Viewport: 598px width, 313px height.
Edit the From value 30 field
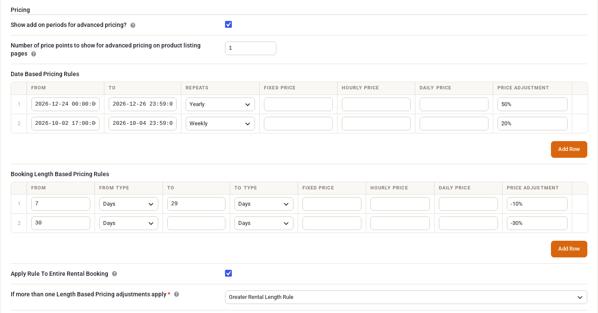click(x=61, y=223)
